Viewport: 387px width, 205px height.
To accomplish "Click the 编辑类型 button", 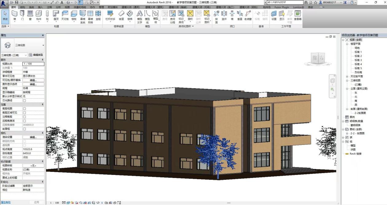I will coord(36,55).
